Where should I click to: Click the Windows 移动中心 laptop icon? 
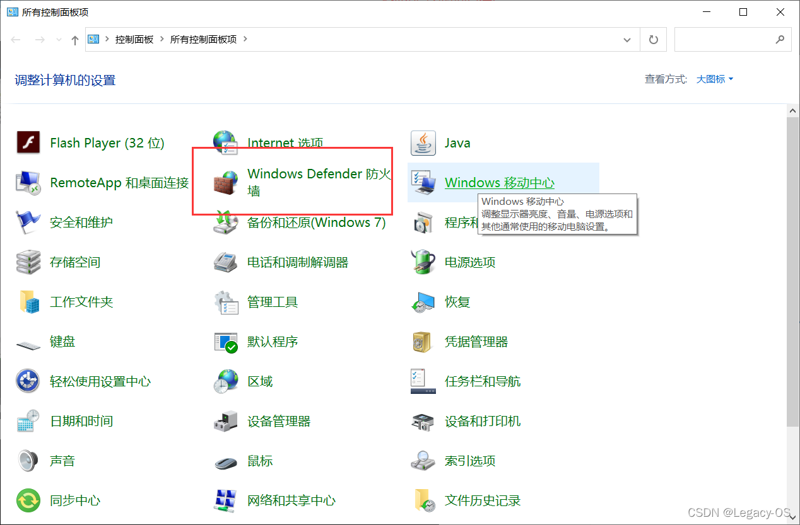pyautogui.click(x=423, y=183)
